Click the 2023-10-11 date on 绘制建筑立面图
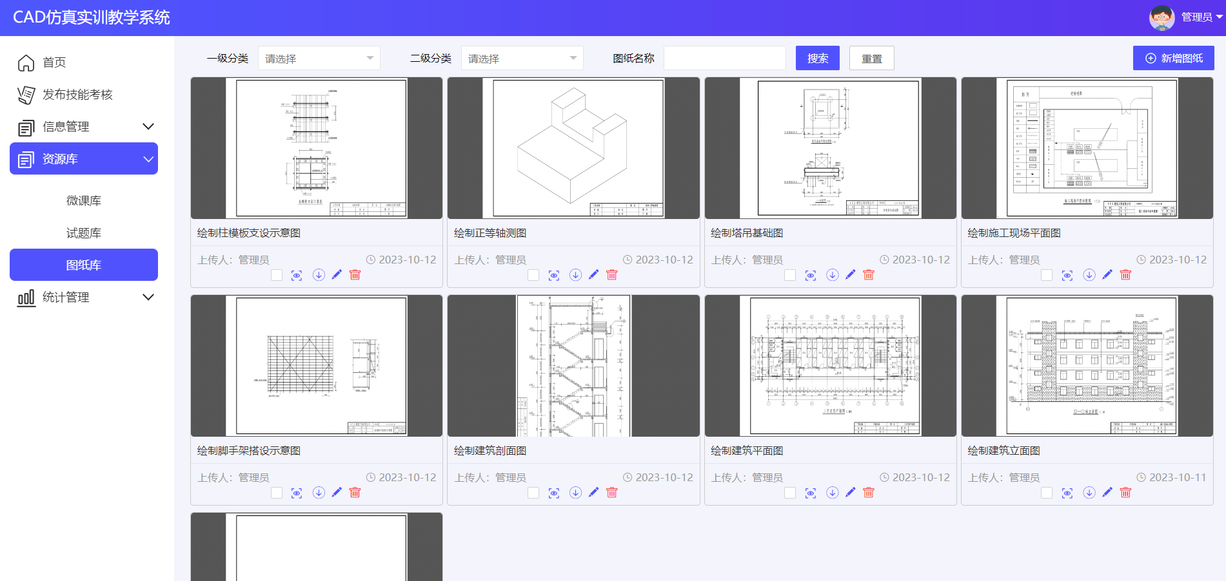Viewport: 1226px width, 581px height. pos(1178,477)
